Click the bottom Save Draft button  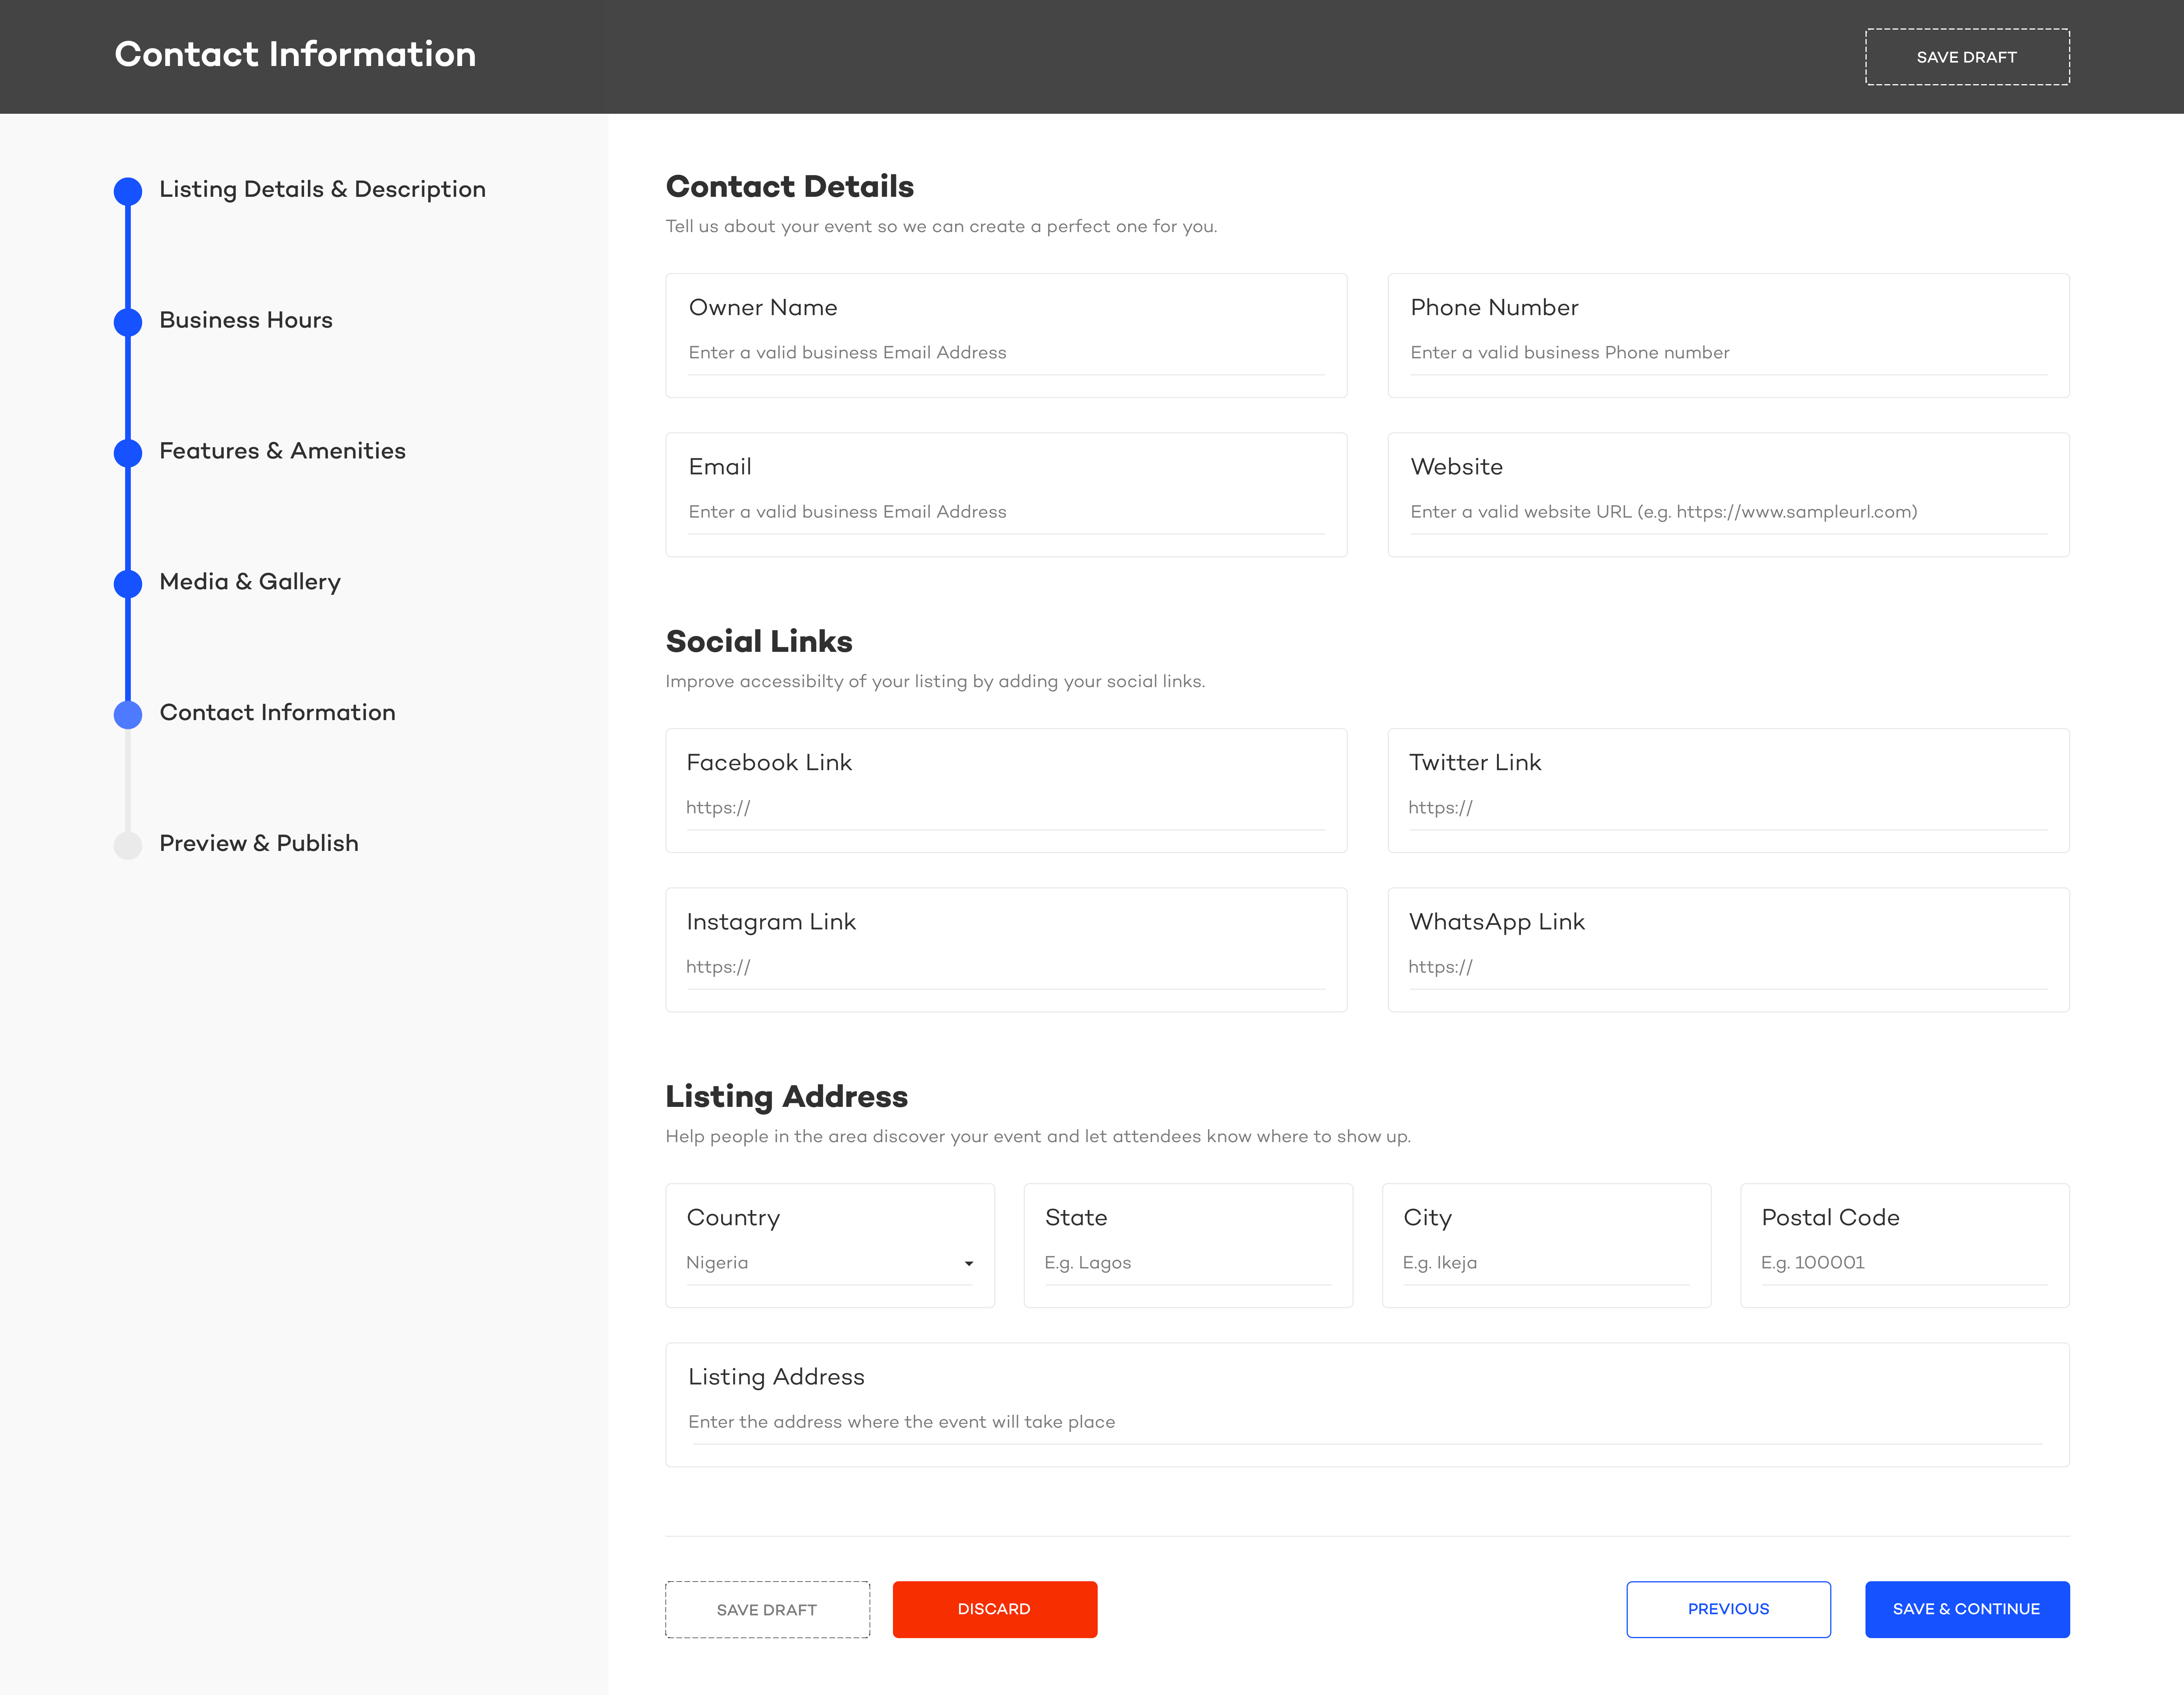point(767,1609)
